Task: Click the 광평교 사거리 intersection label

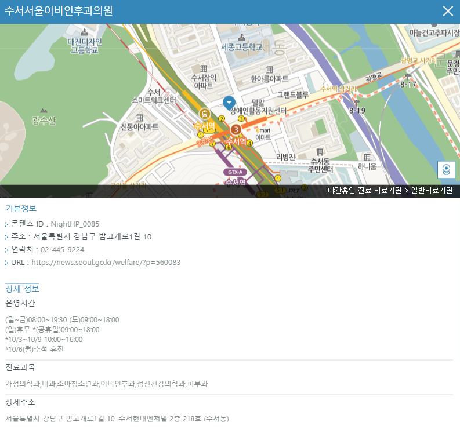Action: (418, 60)
